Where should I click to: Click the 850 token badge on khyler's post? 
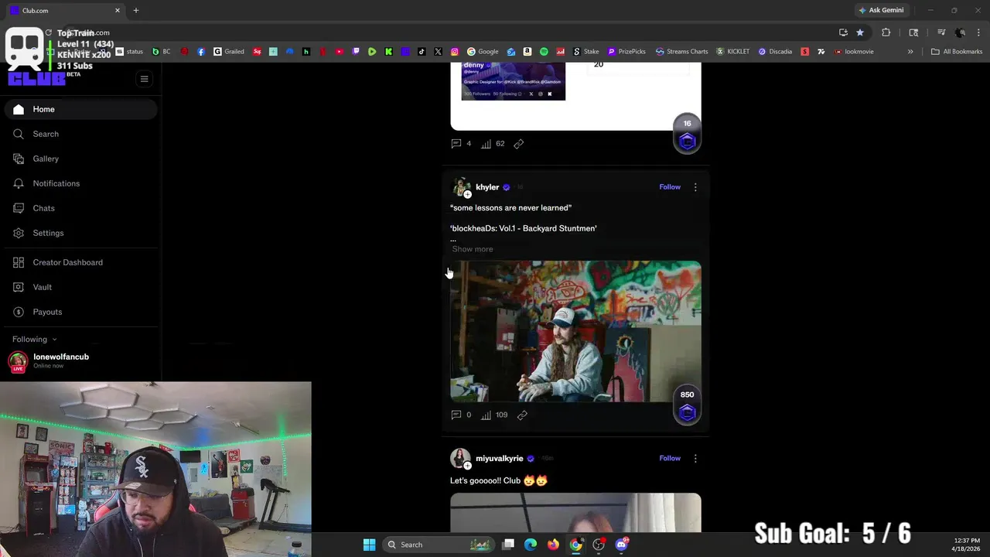tap(687, 405)
